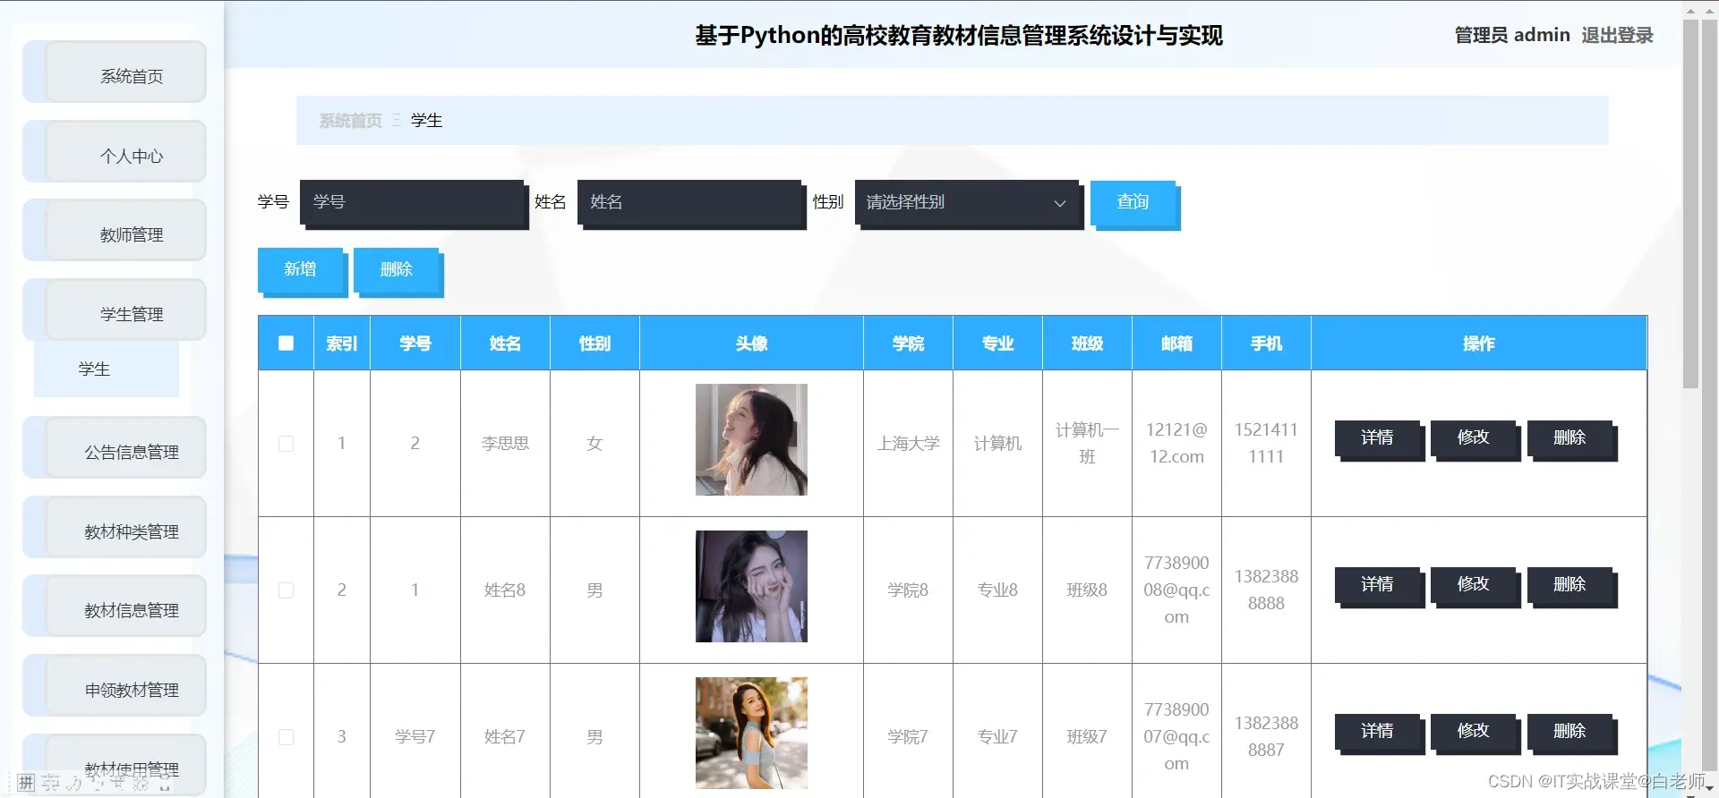Screen dimensions: 1719x798
Task: Click 详情 for 李思思 row
Action: pyautogui.click(x=1377, y=437)
